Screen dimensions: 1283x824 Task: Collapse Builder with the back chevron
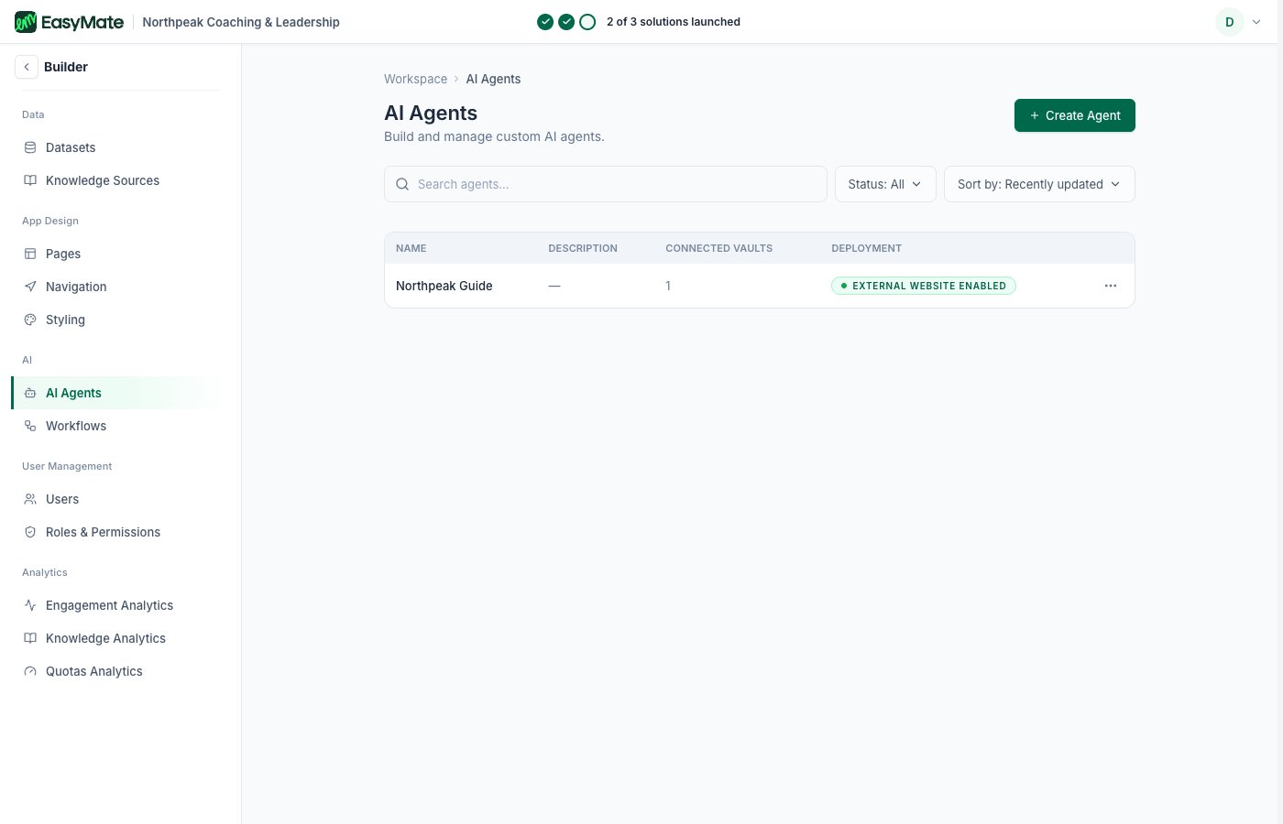tap(27, 67)
